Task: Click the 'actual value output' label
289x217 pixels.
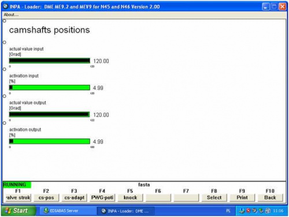Action: coord(28,103)
